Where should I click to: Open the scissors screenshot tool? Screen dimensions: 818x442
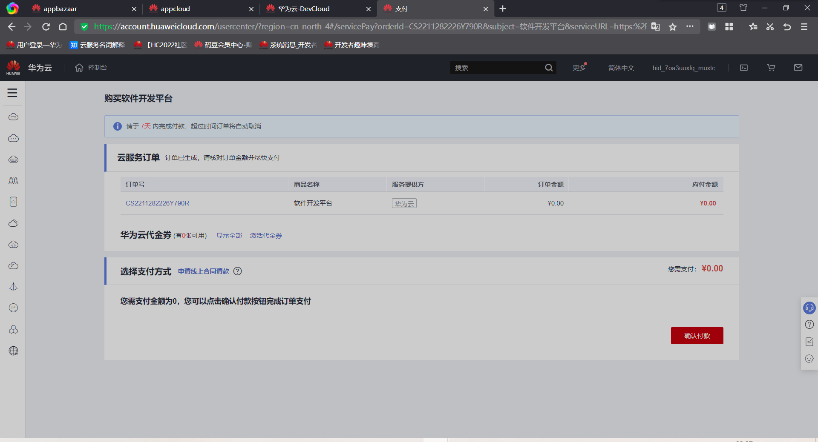pos(770,27)
